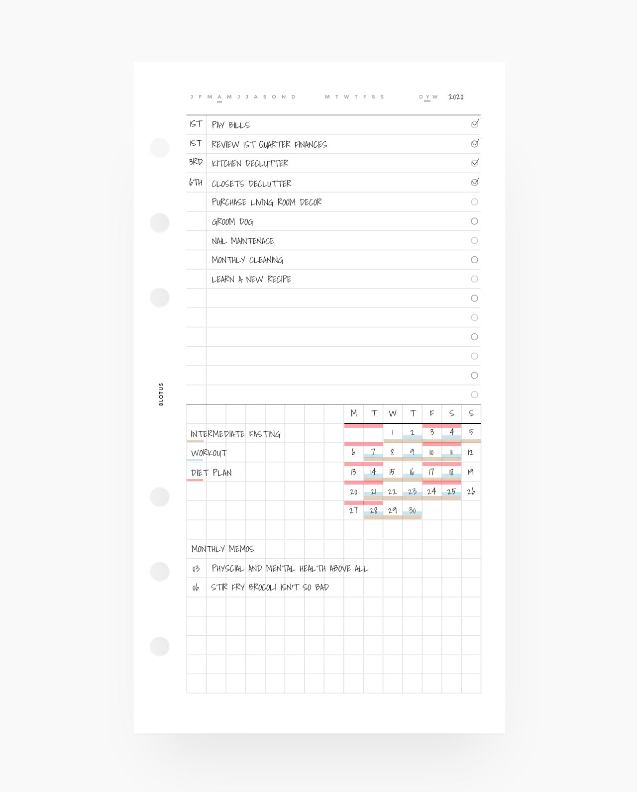637x792 pixels.
Task: Uncheck the Pay Bills checkmark
Action: click(475, 124)
